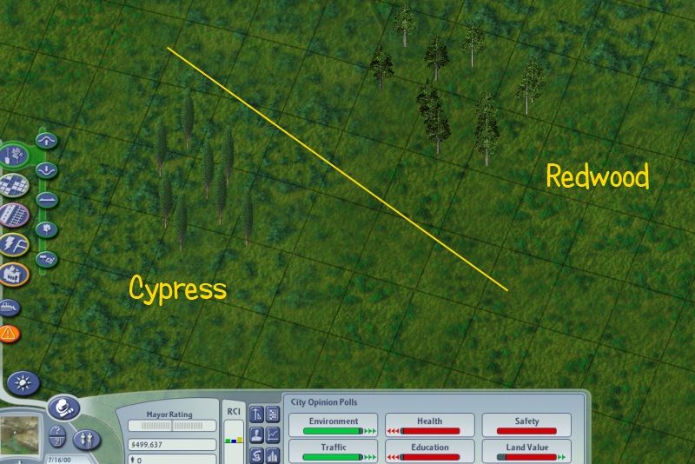The image size is (695, 464).
Task: Select the lower question mark button
Action: pyautogui.click(x=57, y=441)
